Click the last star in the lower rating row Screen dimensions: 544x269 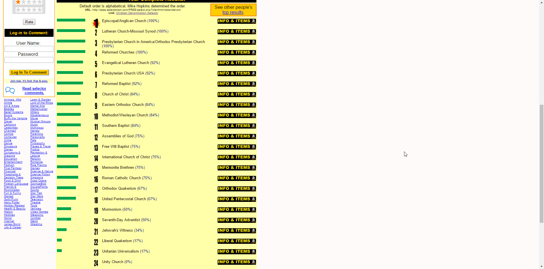[x=40, y=10]
